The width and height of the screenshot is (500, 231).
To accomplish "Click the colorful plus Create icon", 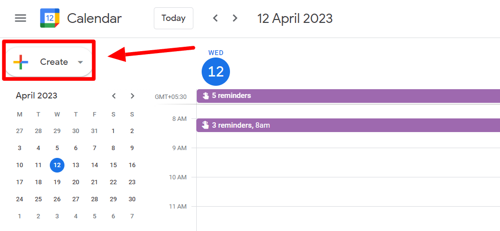I will [x=21, y=62].
